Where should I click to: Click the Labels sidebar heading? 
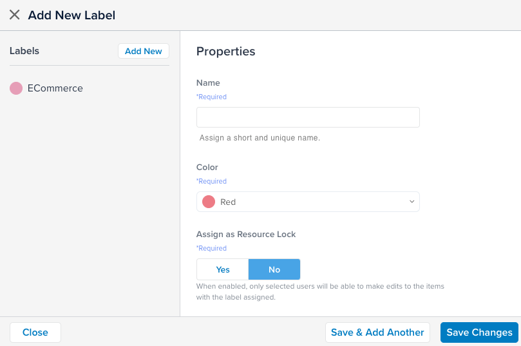click(x=24, y=51)
